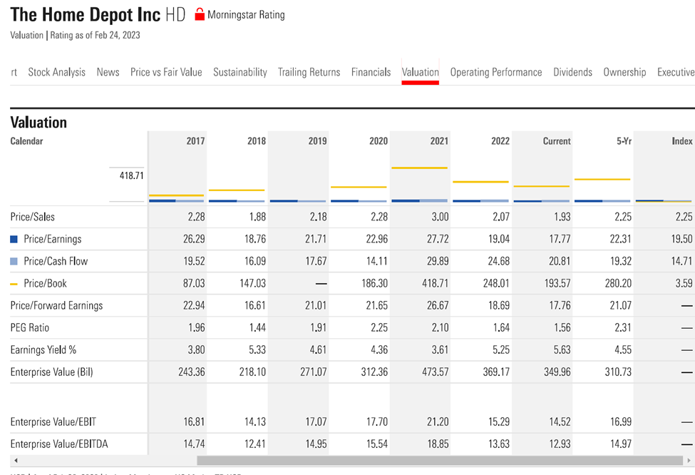Viewport: 695px width, 475px height.
Task: Click the Price/Cash Flow light blue legend square
Action: click(14, 261)
